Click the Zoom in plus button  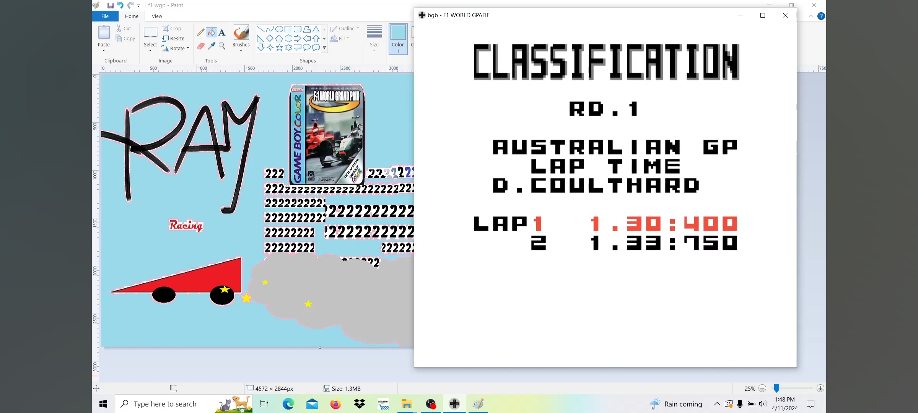tap(820, 388)
